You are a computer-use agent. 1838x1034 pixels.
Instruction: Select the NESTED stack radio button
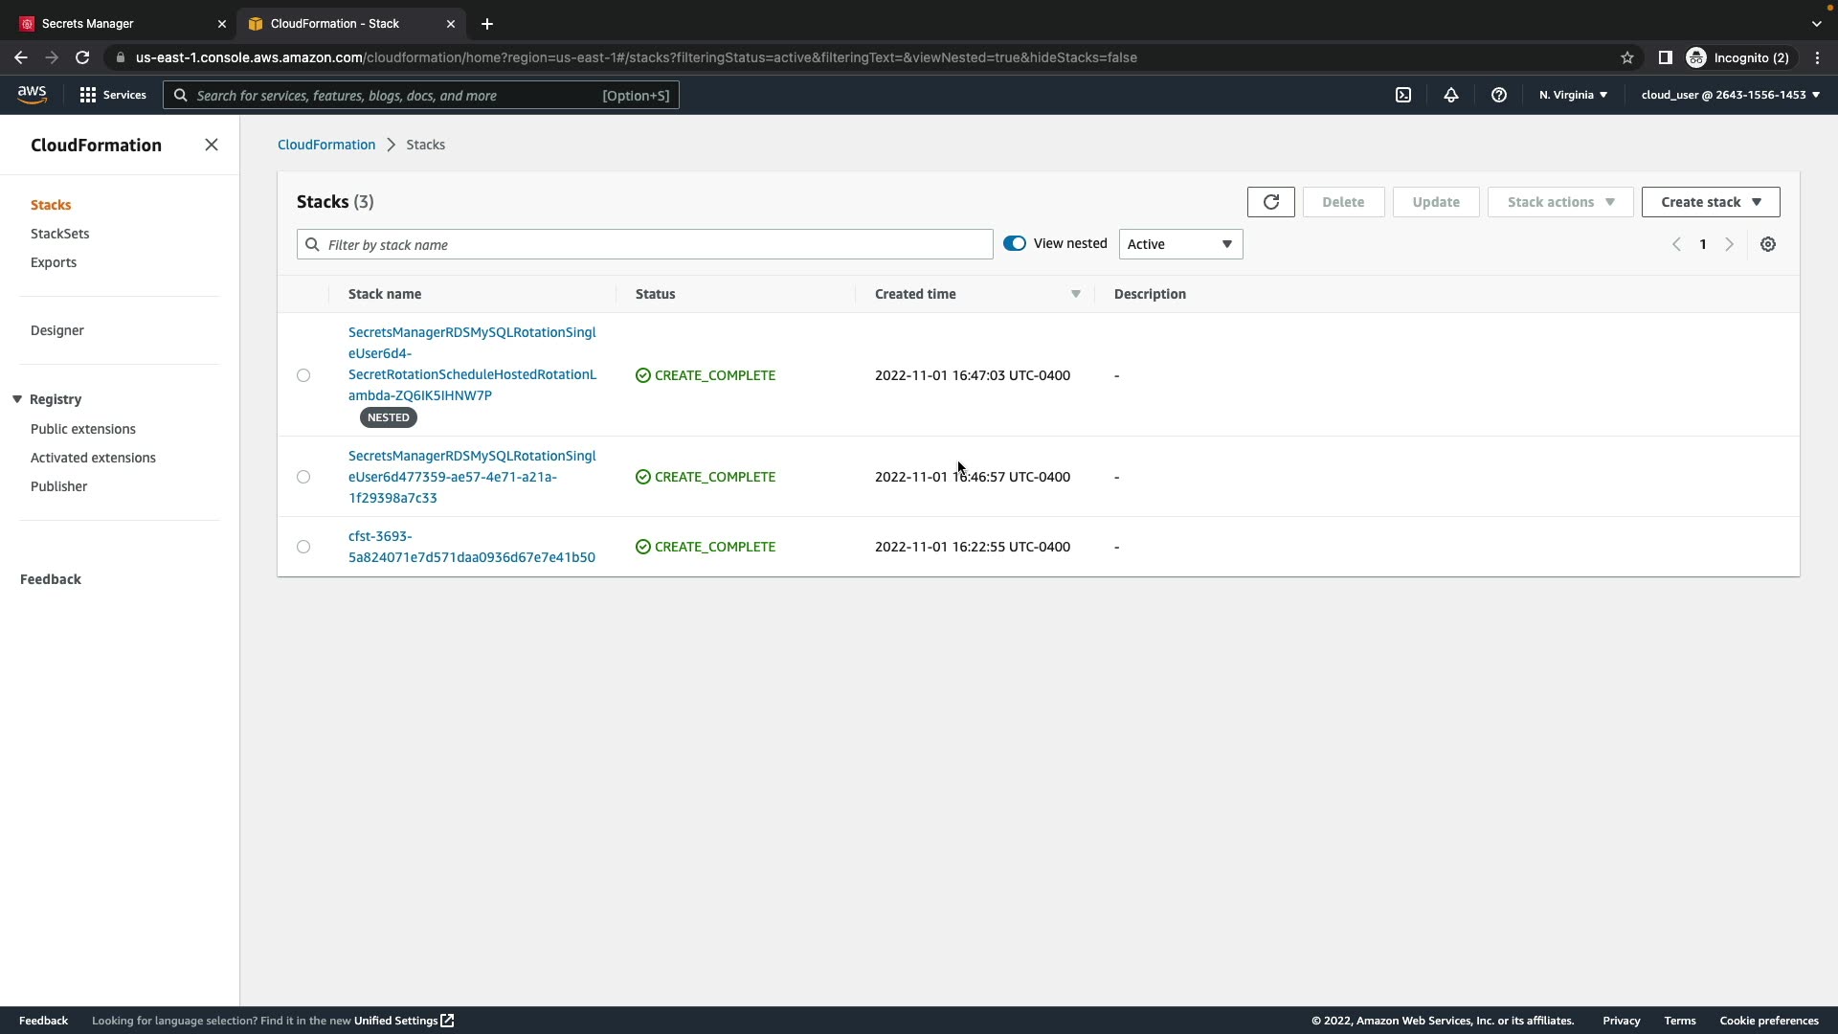303,375
